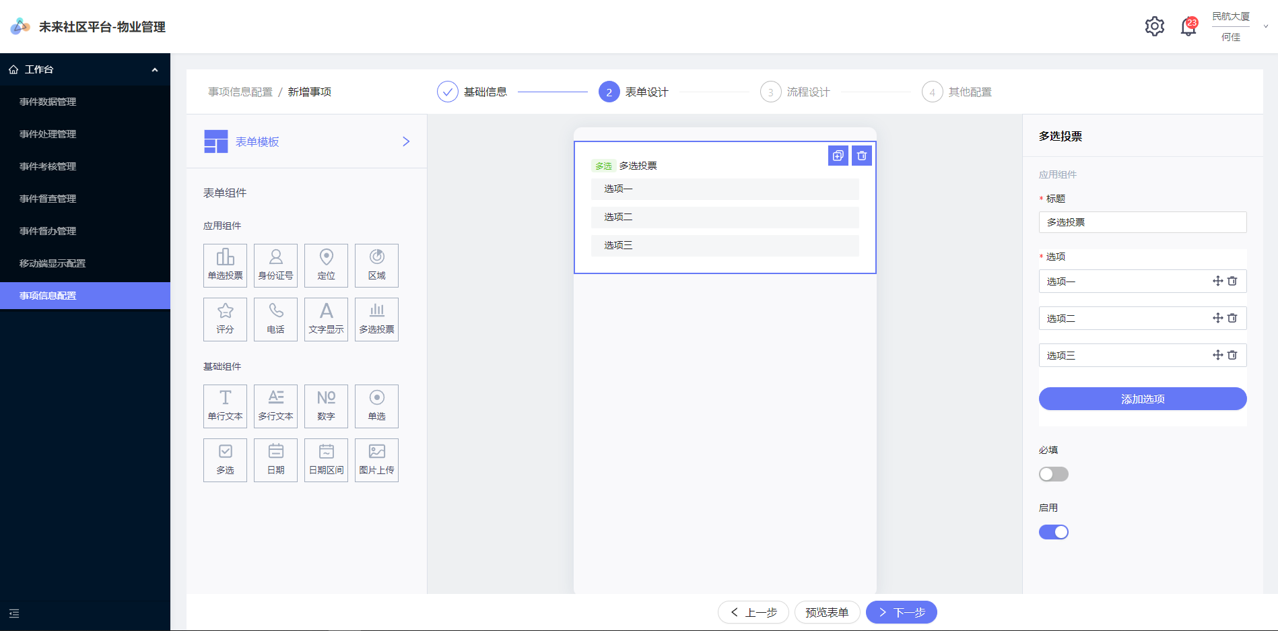Delete option 选项三 with trash icon

tap(1232, 355)
